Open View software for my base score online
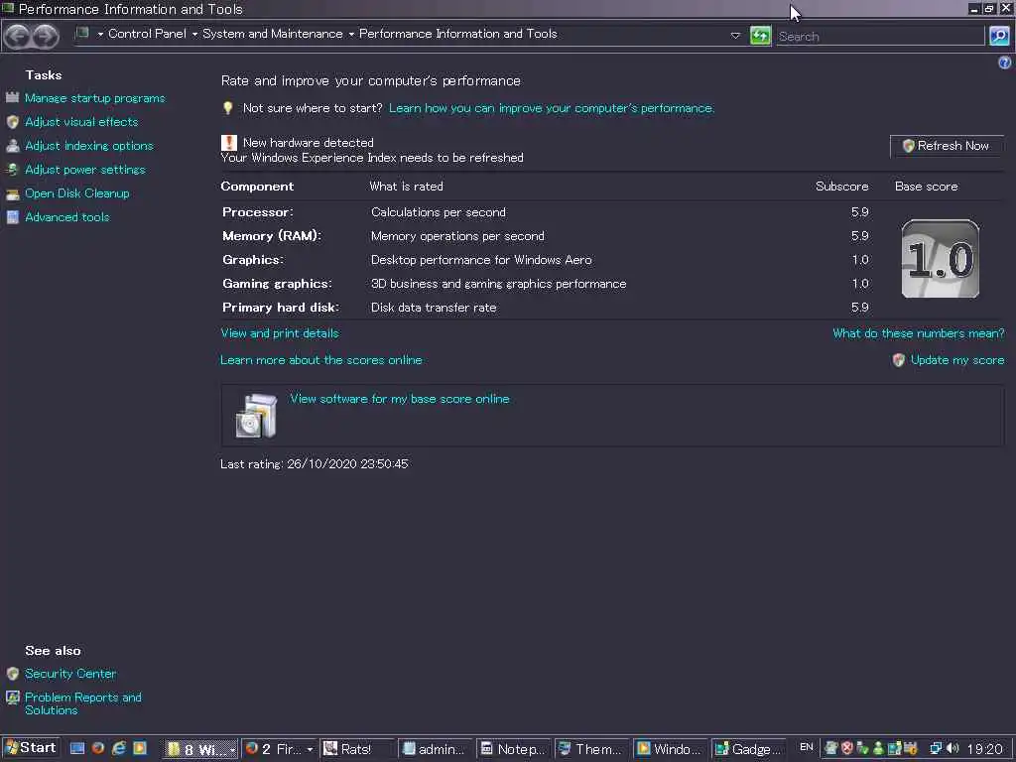The width and height of the screenshot is (1016, 762). coord(400,399)
